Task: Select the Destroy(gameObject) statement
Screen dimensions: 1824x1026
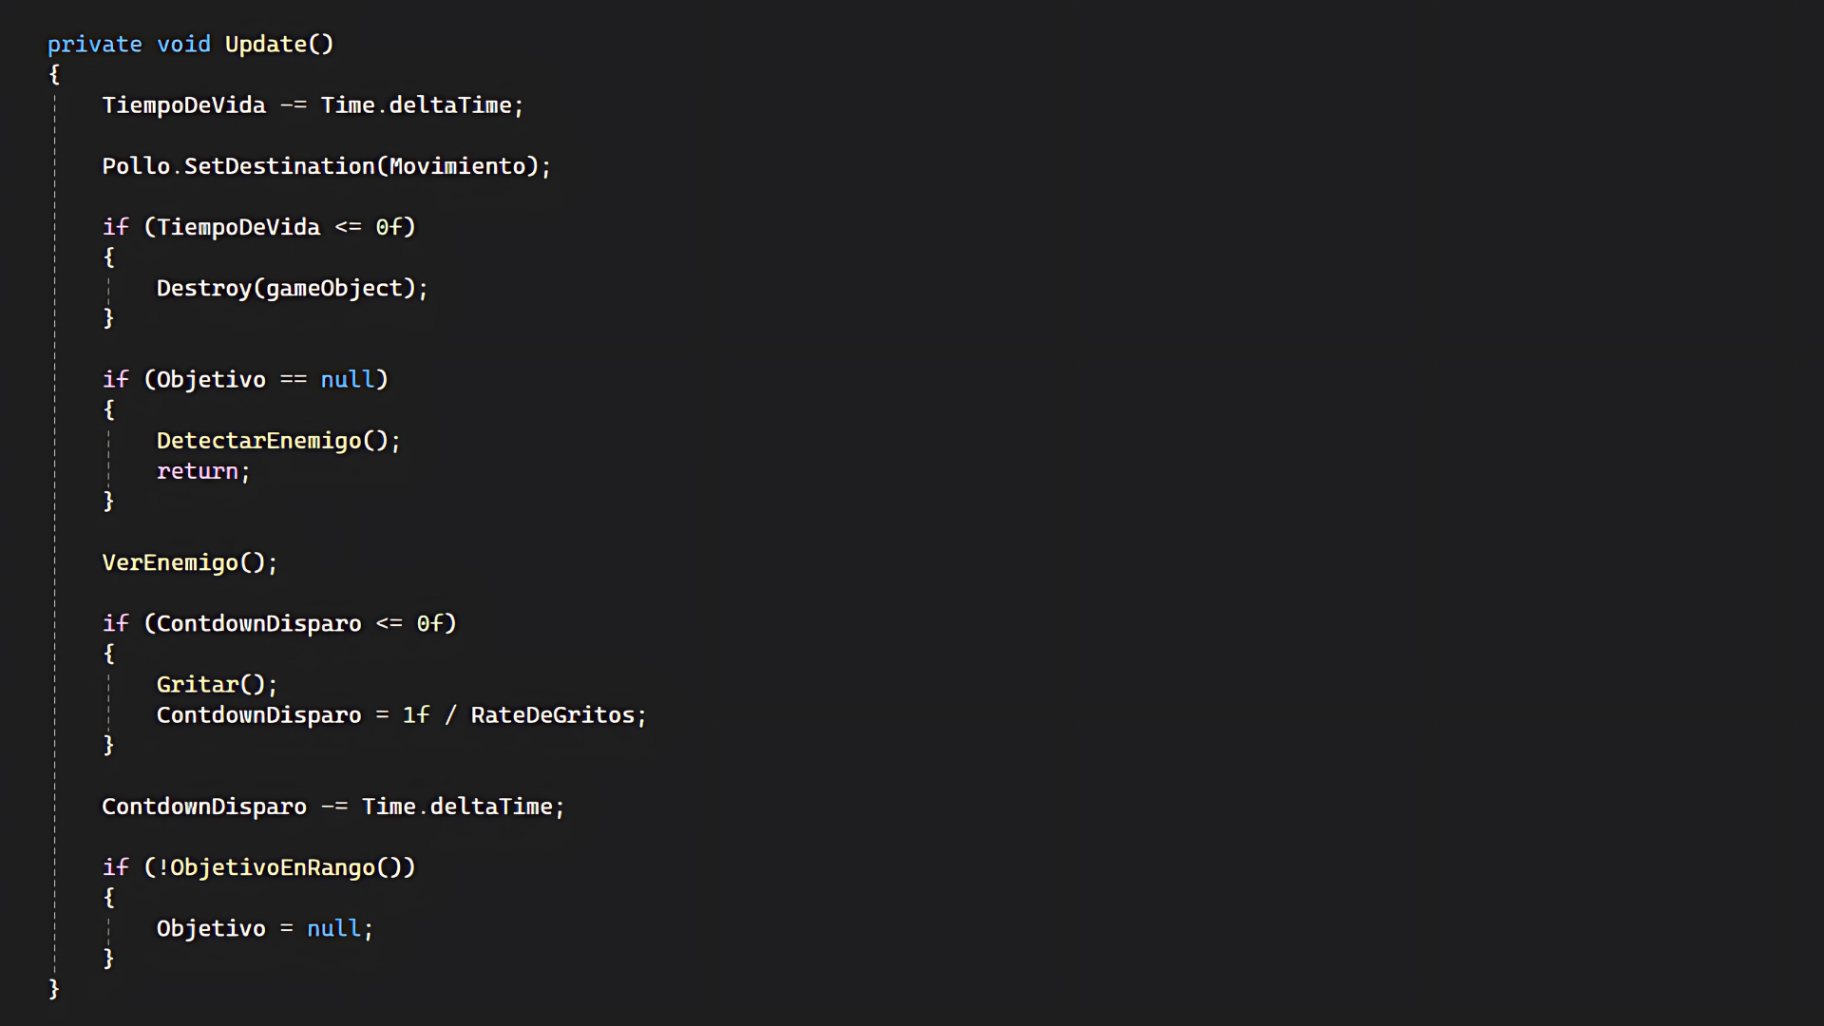Action: 292,289
